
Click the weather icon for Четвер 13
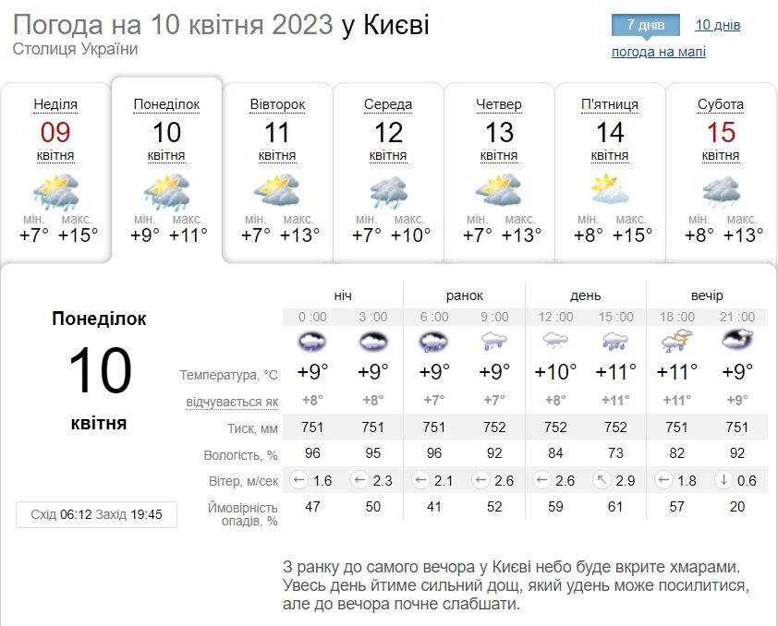pos(499,191)
